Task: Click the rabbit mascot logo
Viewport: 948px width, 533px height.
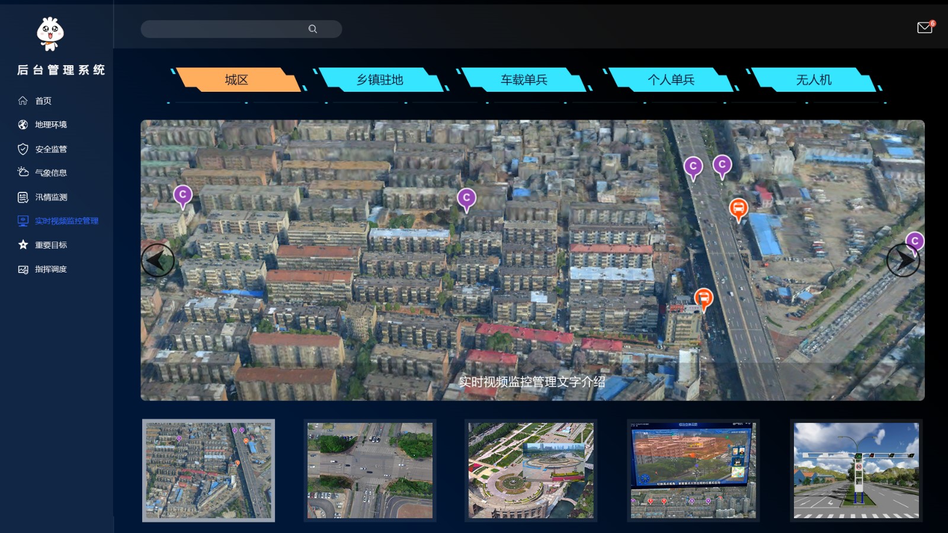Action: point(50,34)
